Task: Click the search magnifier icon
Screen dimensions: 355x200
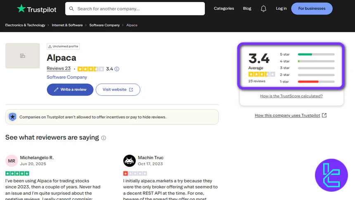Action: pos(71,9)
